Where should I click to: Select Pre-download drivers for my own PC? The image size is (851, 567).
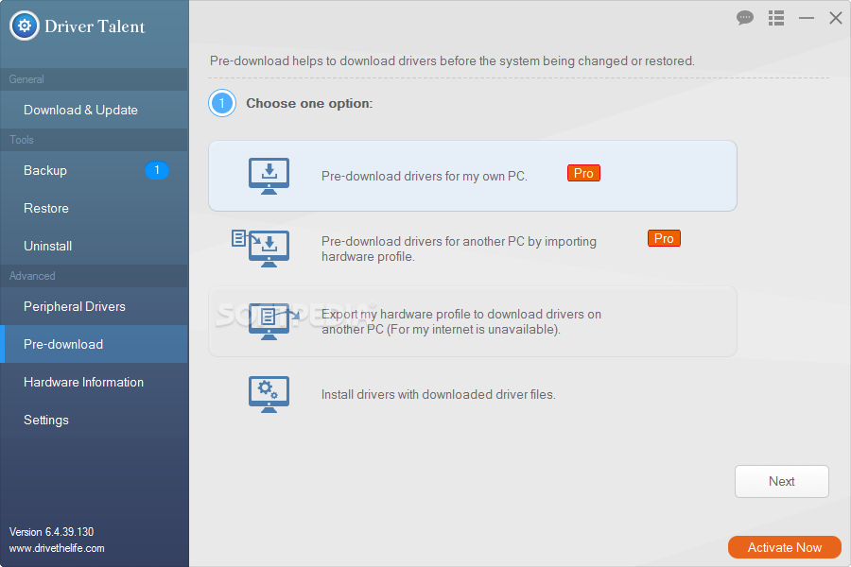(473, 176)
